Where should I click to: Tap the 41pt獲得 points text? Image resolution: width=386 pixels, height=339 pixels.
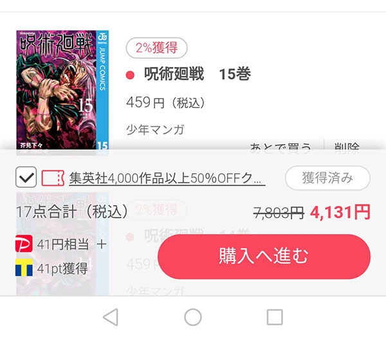pyautogui.click(x=62, y=268)
